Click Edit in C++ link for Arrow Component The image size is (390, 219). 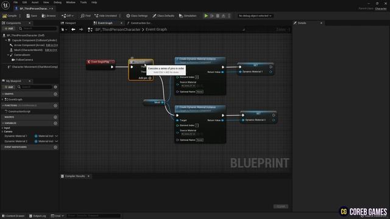[52, 45]
